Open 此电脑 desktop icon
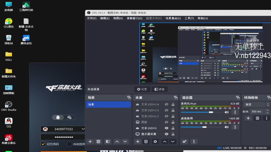 [x=9, y=6]
